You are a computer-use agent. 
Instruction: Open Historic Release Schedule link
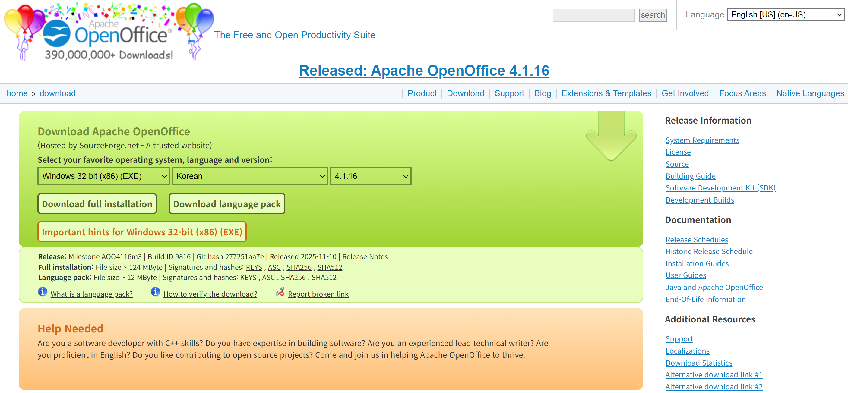coord(709,252)
